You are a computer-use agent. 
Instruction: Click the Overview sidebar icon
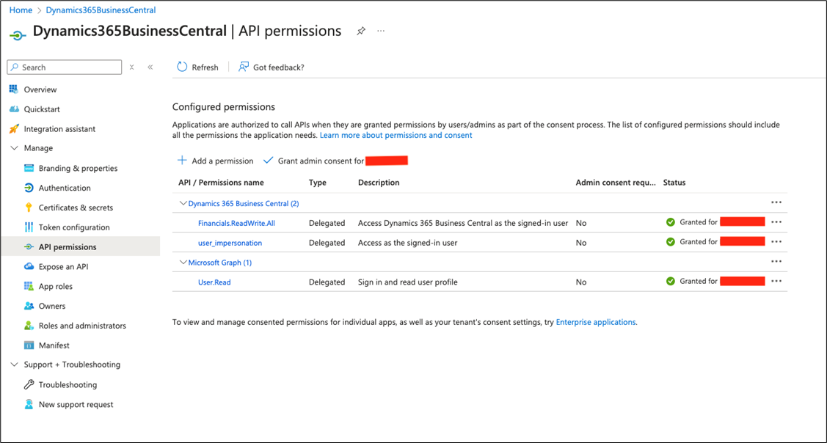pos(15,89)
